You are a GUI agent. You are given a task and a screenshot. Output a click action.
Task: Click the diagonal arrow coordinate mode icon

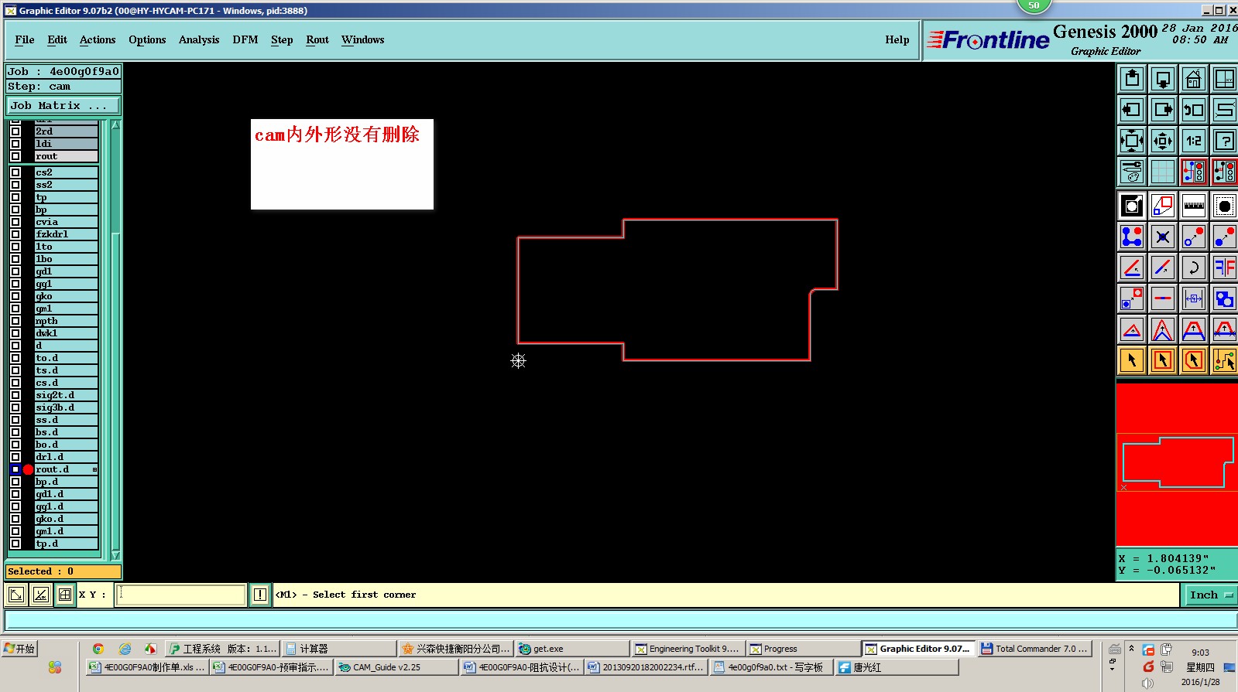[16, 595]
